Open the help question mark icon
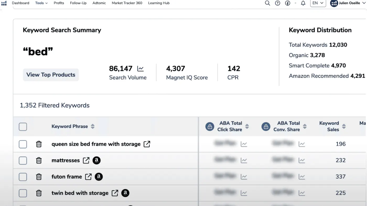Viewport: 367px width, 206px height. coord(278,3)
